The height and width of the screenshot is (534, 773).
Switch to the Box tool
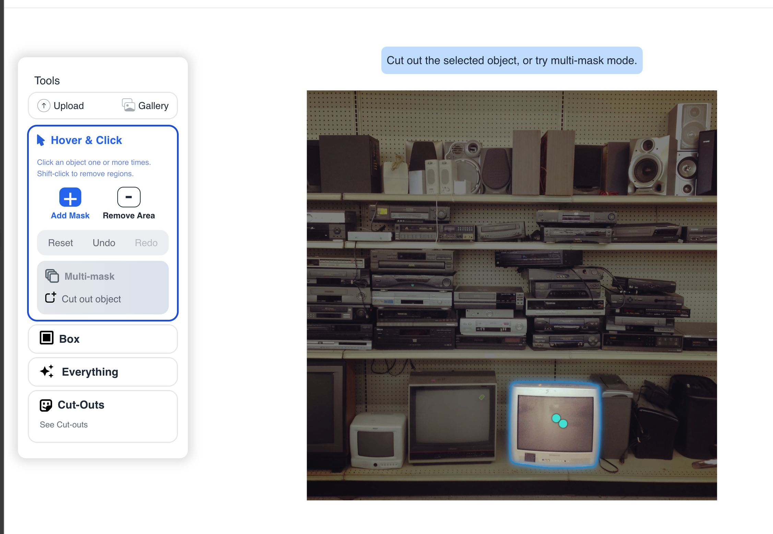pyautogui.click(x=103, y=339)
